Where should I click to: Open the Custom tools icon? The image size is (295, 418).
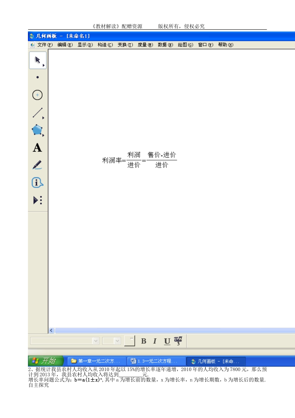37,201
